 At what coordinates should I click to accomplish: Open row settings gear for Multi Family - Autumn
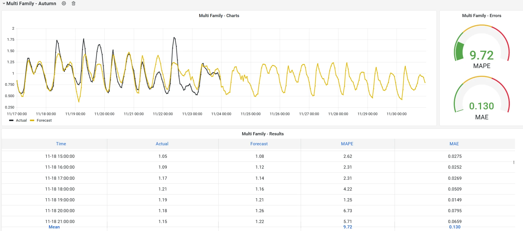(64, 3)
